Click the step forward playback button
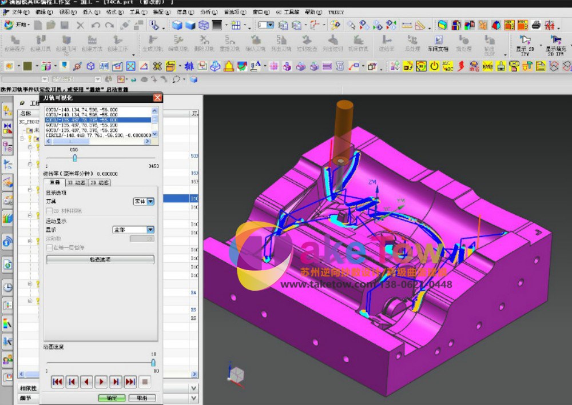This screenshot has height=405, width=572. [x=116, y=382]
